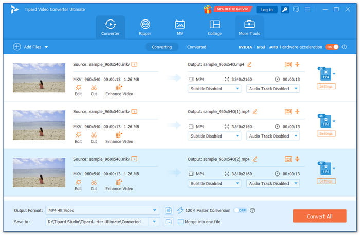This screenshot has height=235, width=360.
Task: Click the 50% OFF VIP gift banner
Action: click(228, 9)
